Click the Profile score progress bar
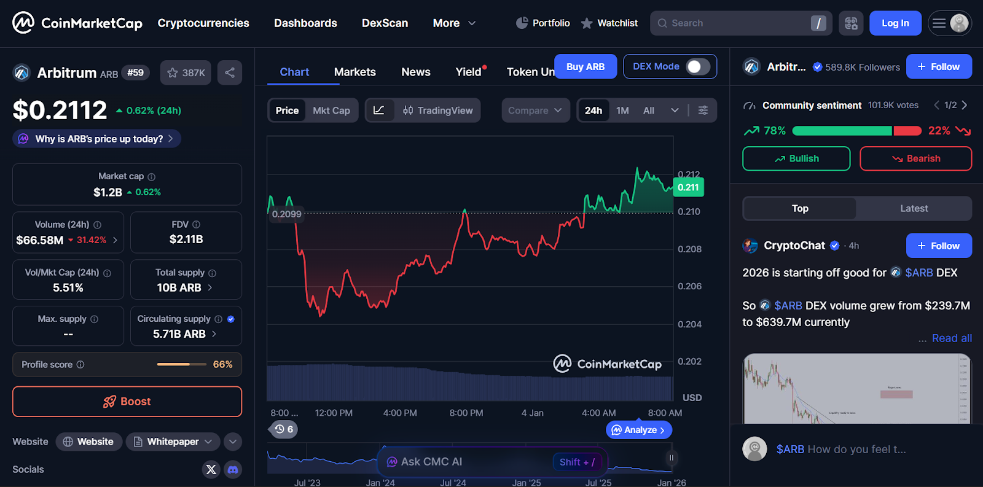This screenshot has width=983, height=487. [x=181, y=364]
